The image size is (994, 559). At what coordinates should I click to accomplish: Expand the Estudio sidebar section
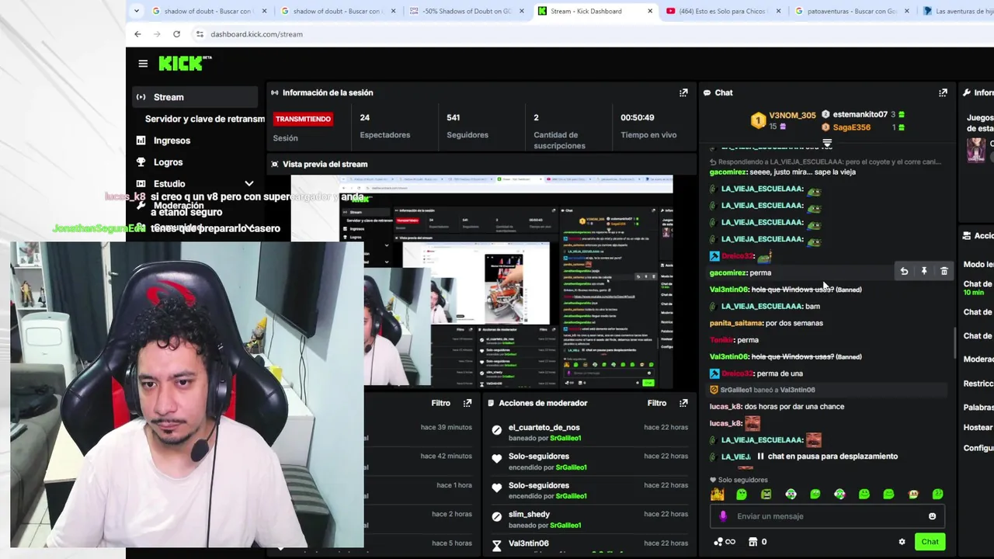(249, 184)
